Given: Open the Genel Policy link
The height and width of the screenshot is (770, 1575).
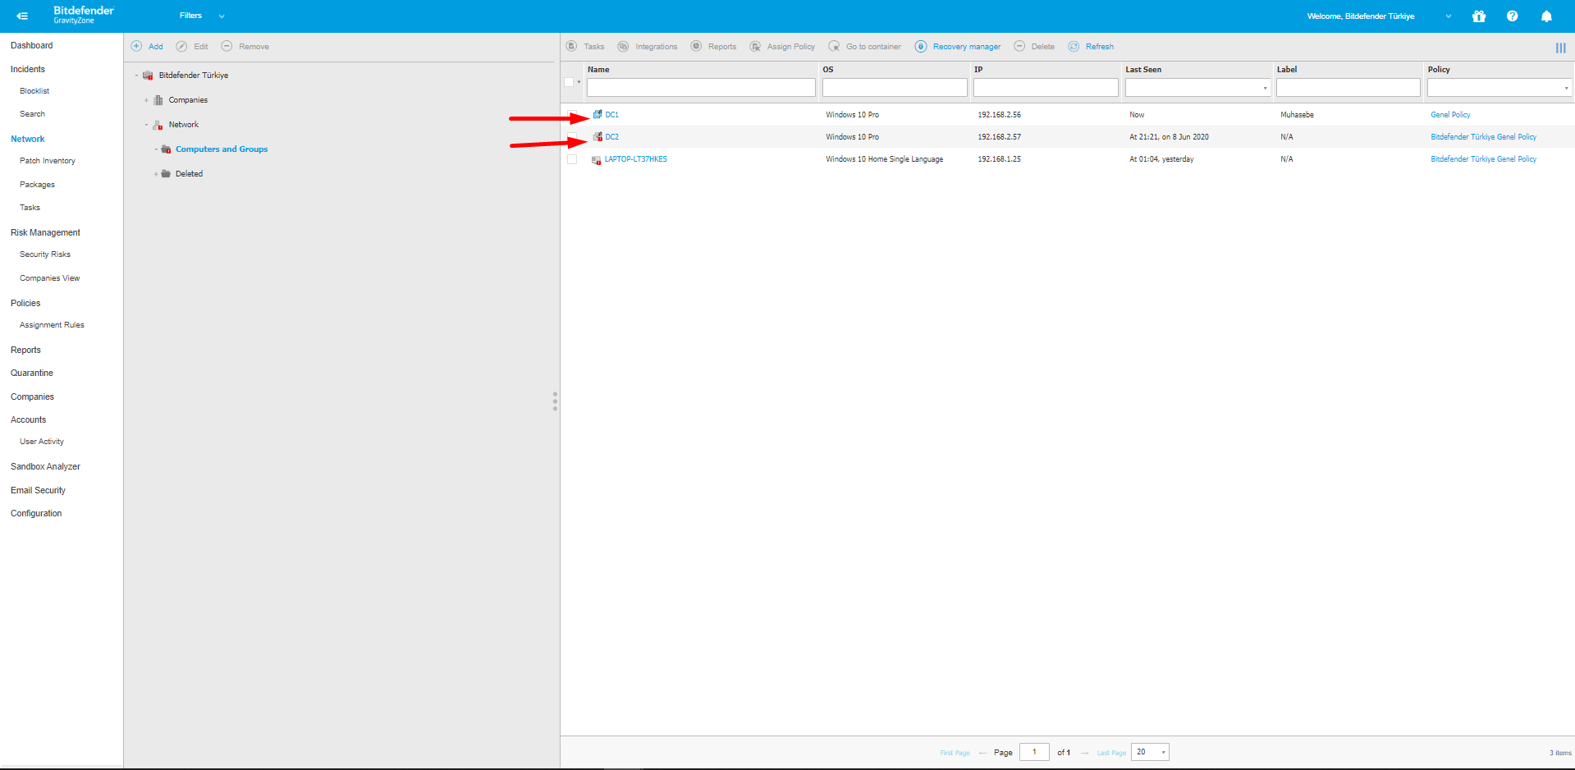Looking at the screenshot, I should tap(1450, 115).
